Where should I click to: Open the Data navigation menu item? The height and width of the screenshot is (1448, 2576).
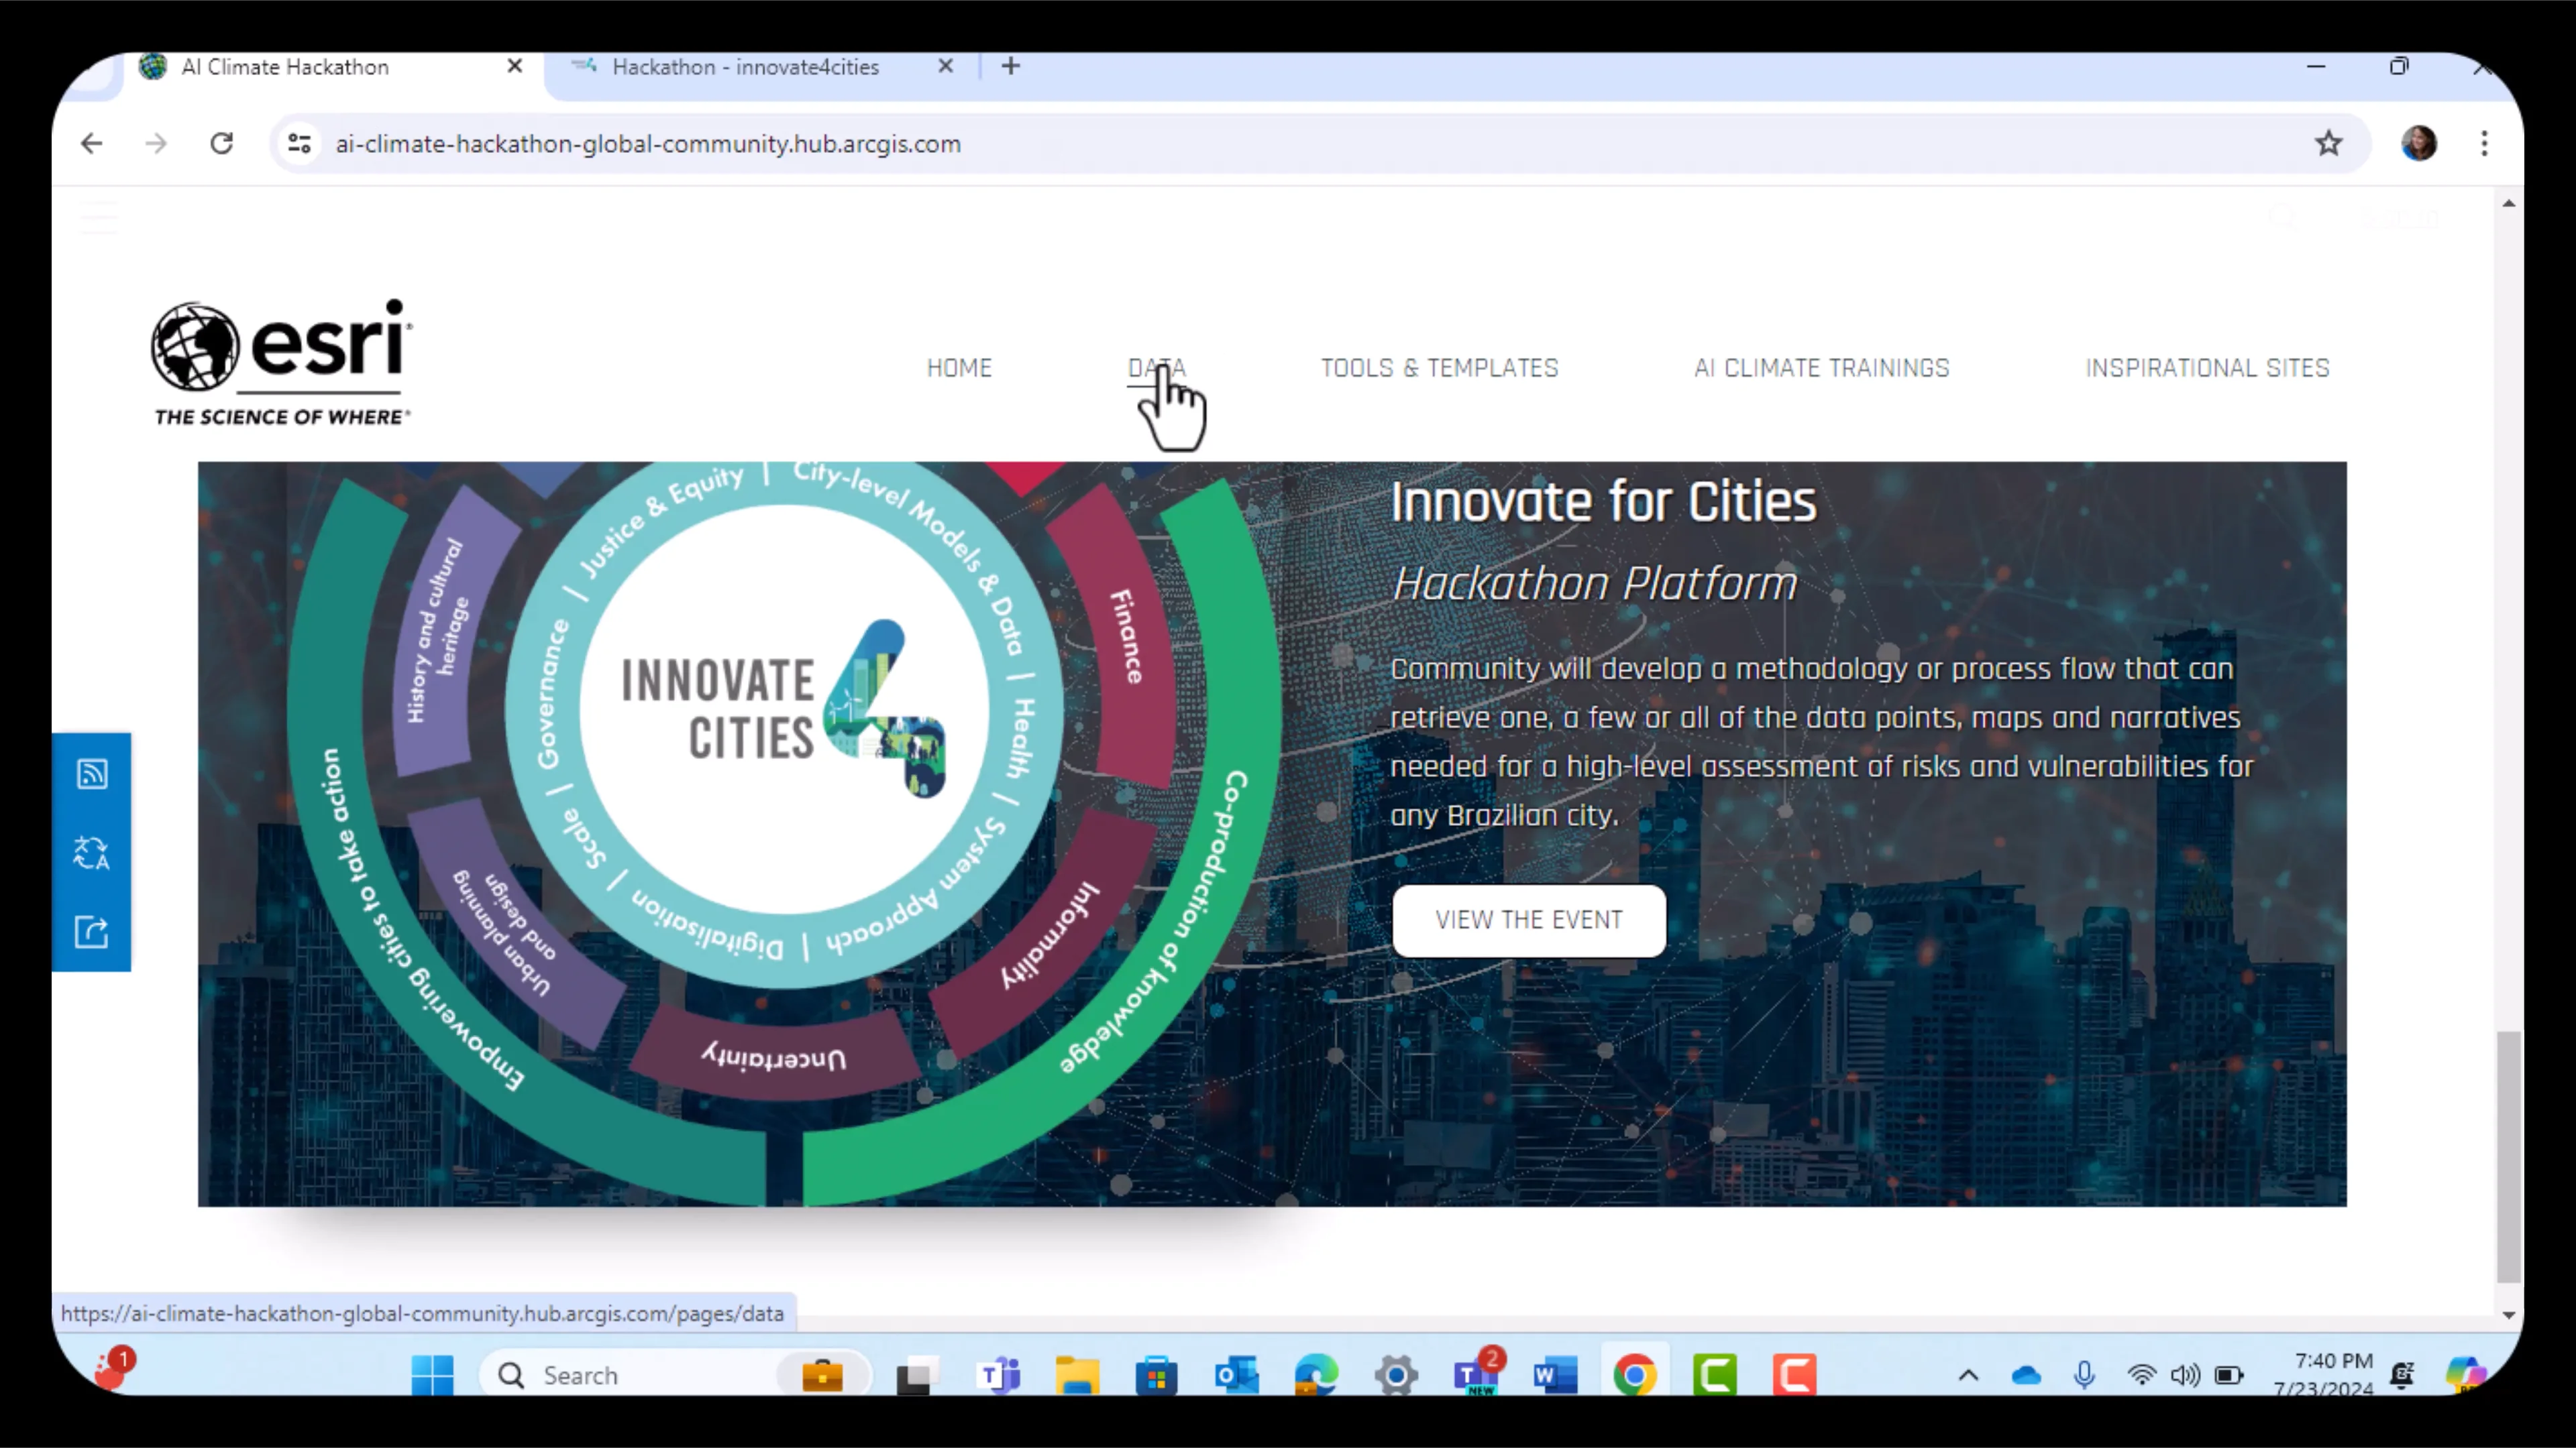tap(1156, 368)
